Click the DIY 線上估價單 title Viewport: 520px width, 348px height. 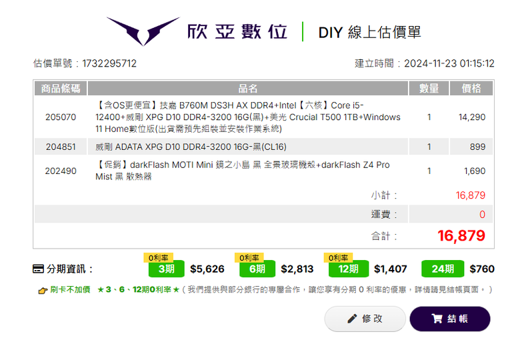click(x=369, y=33)
